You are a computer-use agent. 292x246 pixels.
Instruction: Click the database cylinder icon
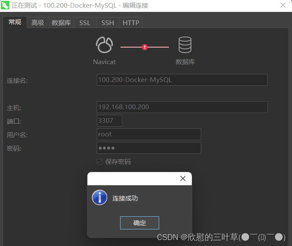pos(185,45)
